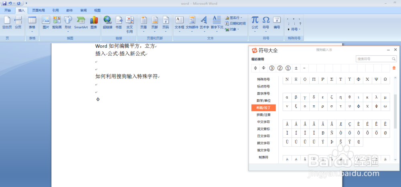This screenshot has width=401, height=187.
Task: Apply drop cap (首字下沉)
Action: 217,24
